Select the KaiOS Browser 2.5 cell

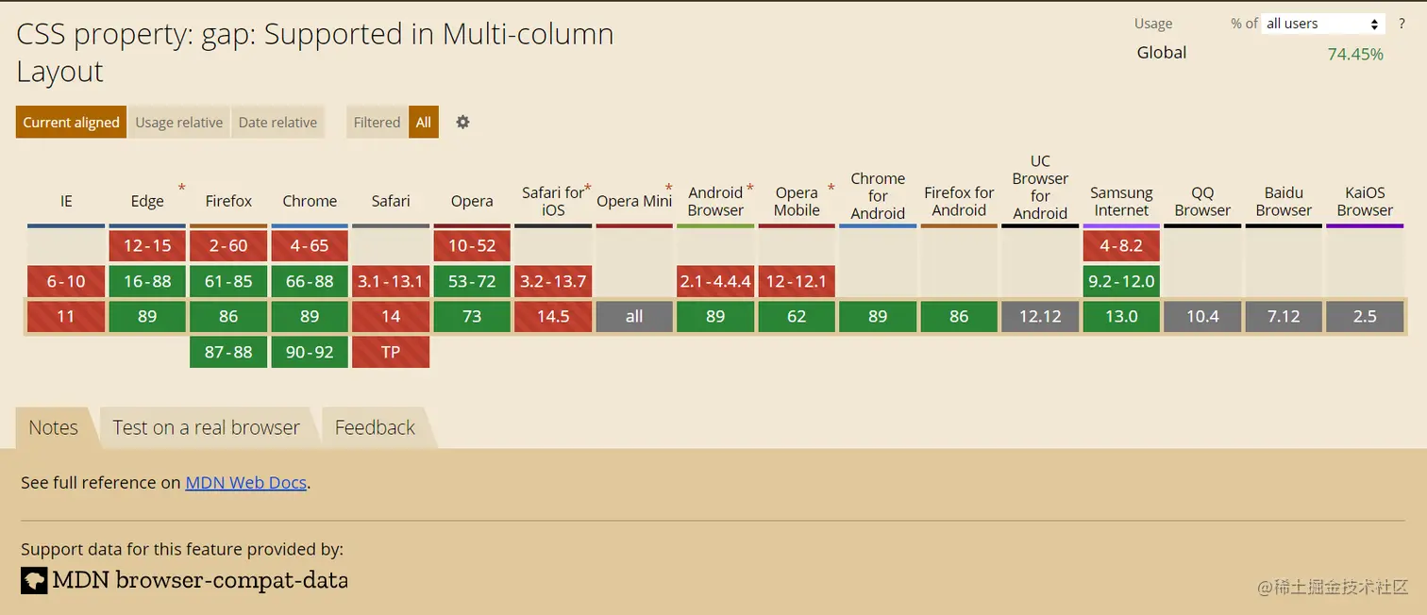[x=1365, y=317]
